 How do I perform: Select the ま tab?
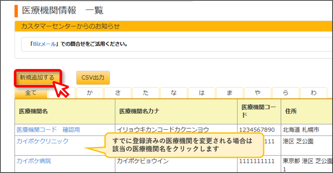(x=229, y=93)
